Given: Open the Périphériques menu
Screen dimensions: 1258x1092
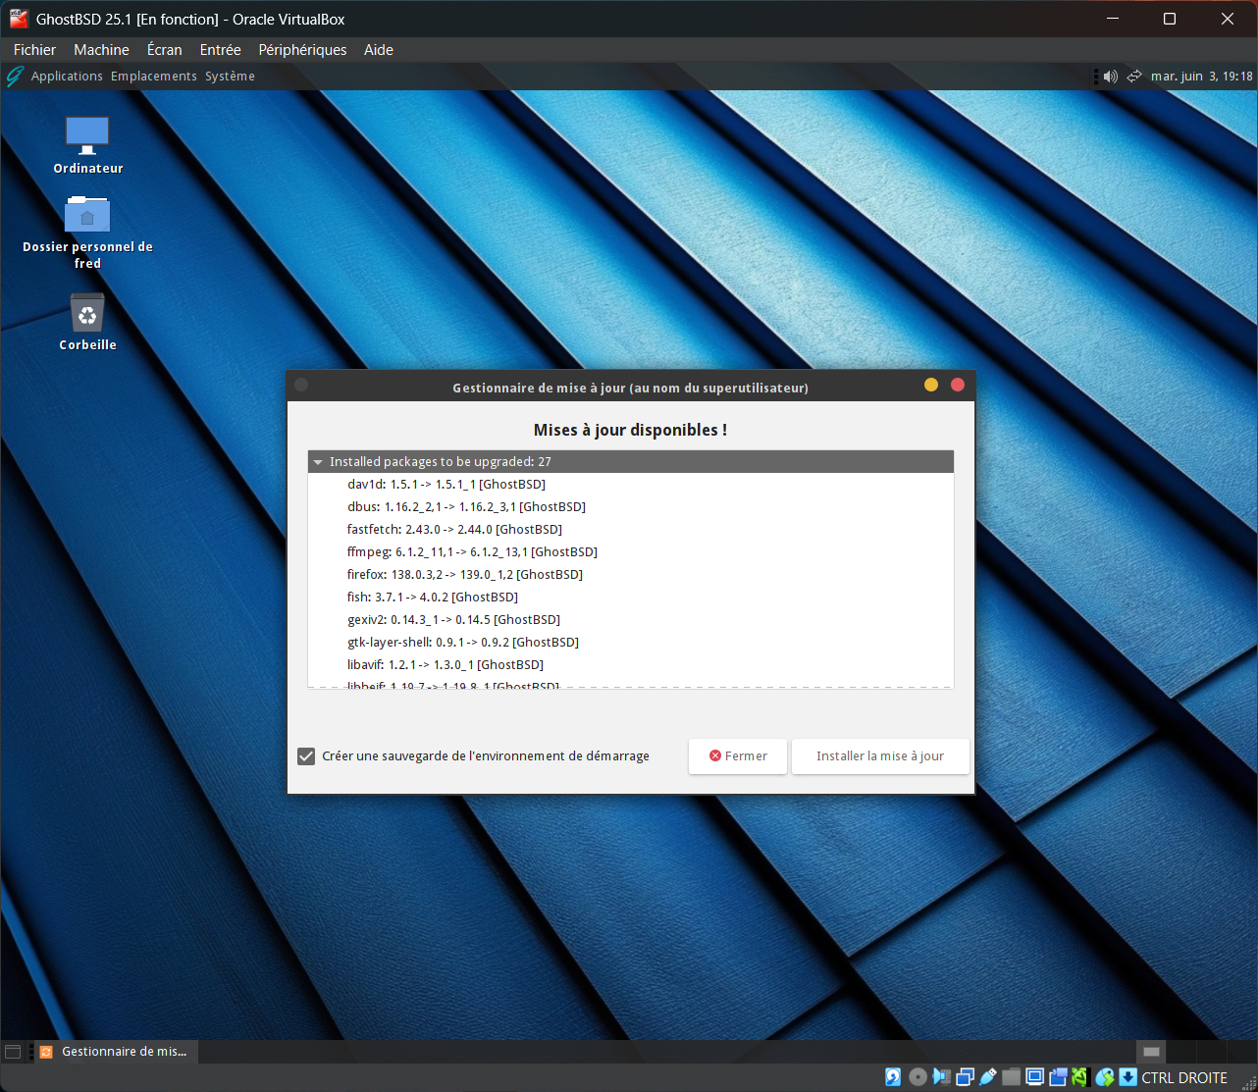Looking at the screenshot, I should (302, 50).
